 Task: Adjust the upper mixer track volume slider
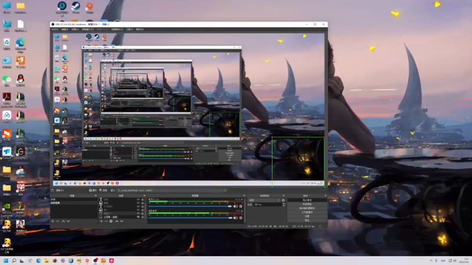tap(190, 207)
